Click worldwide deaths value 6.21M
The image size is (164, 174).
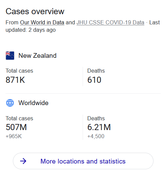pos(99,127)
